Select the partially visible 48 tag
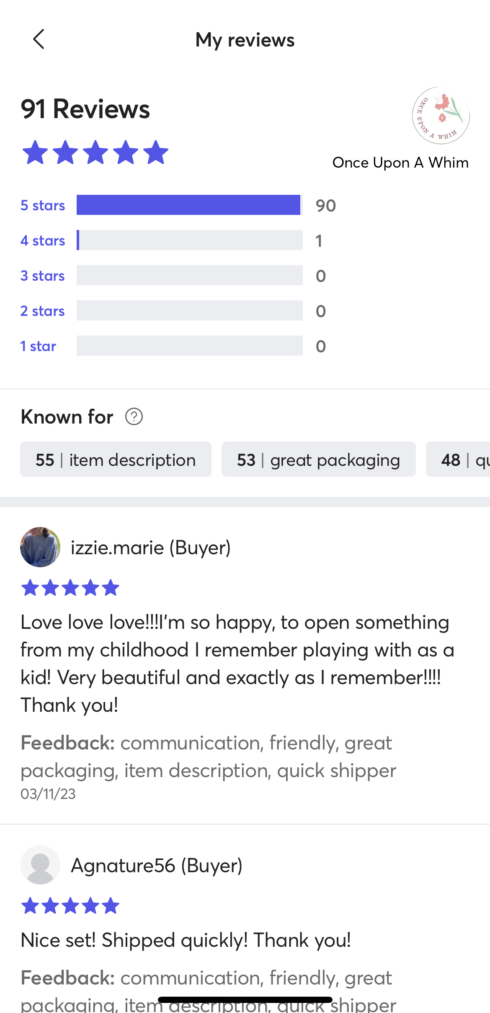The image size is (490, 1013). tap(458, 459)
